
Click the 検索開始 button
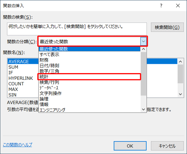pos(167,27)
